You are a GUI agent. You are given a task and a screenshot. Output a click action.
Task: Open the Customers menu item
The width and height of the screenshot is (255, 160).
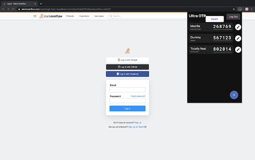coord(84,16)
